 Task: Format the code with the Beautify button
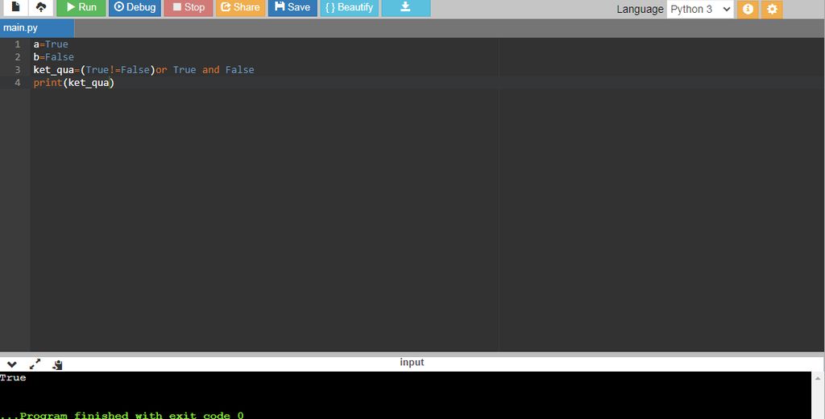coord(350,7)
